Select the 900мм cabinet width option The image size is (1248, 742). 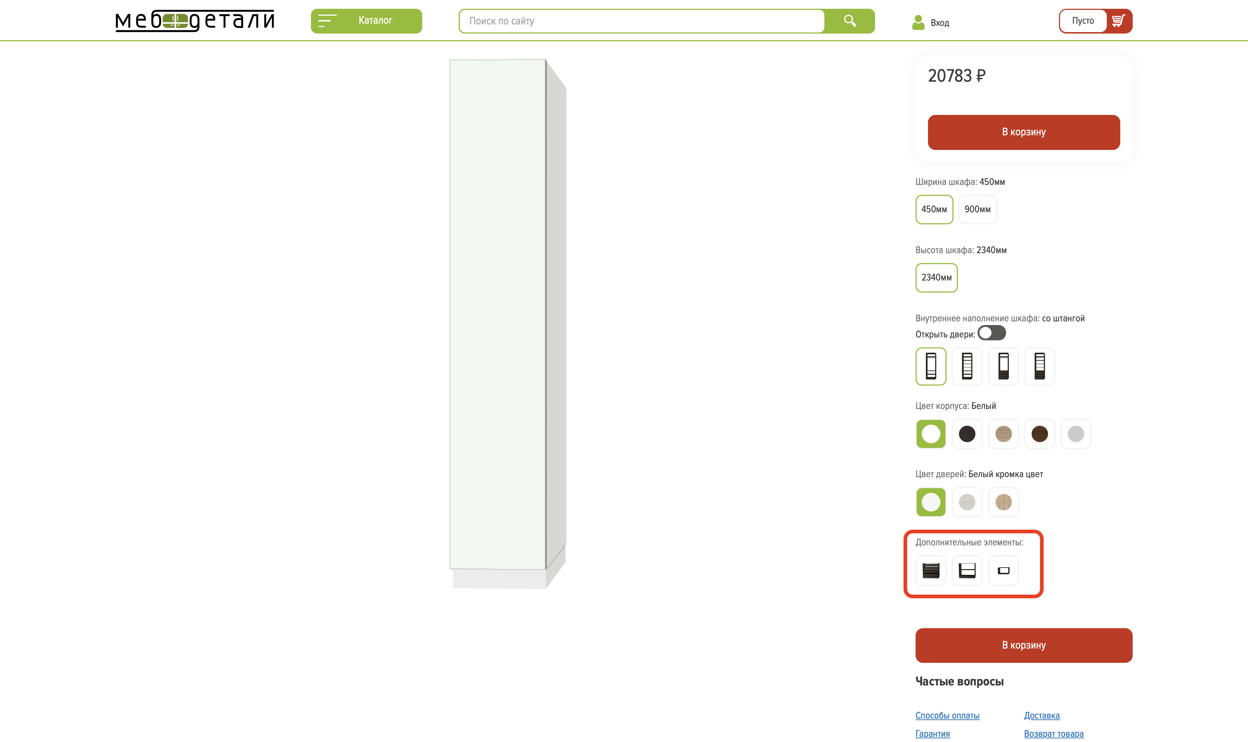977,209
